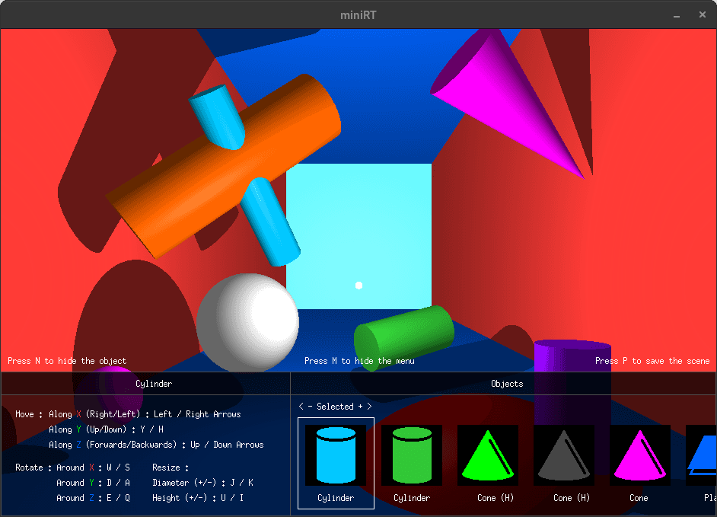Image resolution: width=717 pixels, height=517 pixels.
Task: Click the green cylinder in the render
Action: click(405, 336)
